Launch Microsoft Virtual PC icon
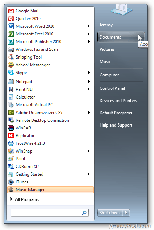The image size is (154, 230). pyautogui.click(x=11, y=105)
